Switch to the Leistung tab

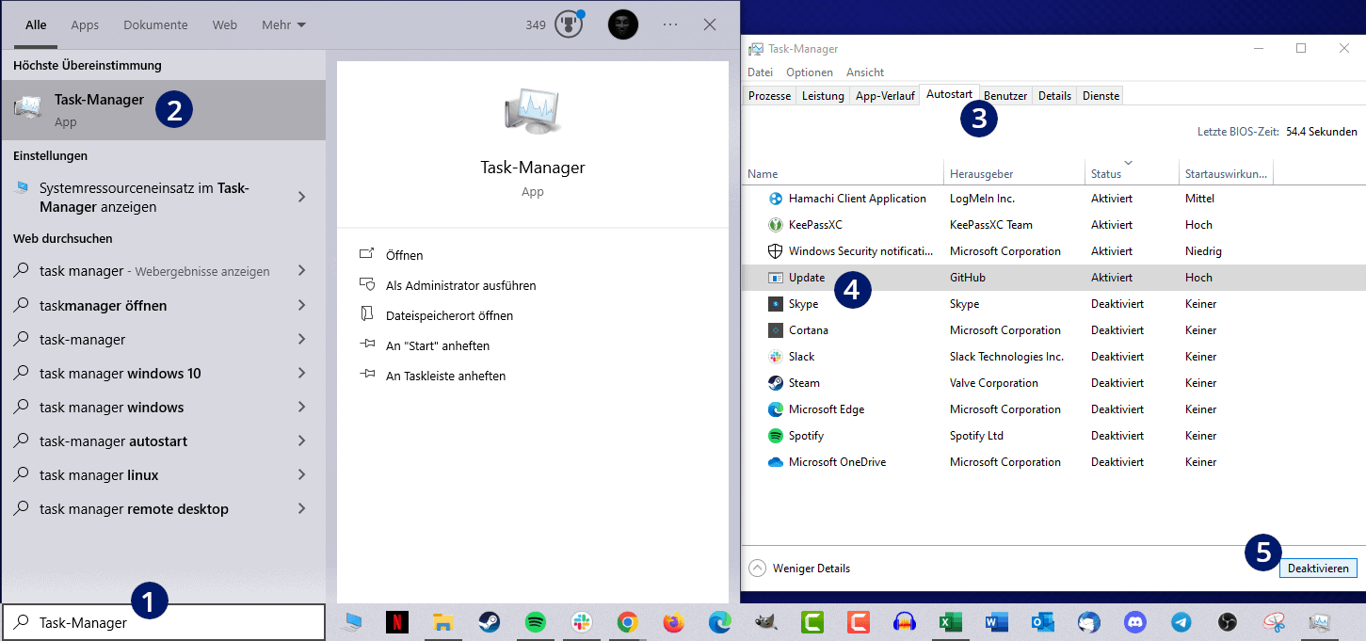pyautogui.click(x=823, y=96)
